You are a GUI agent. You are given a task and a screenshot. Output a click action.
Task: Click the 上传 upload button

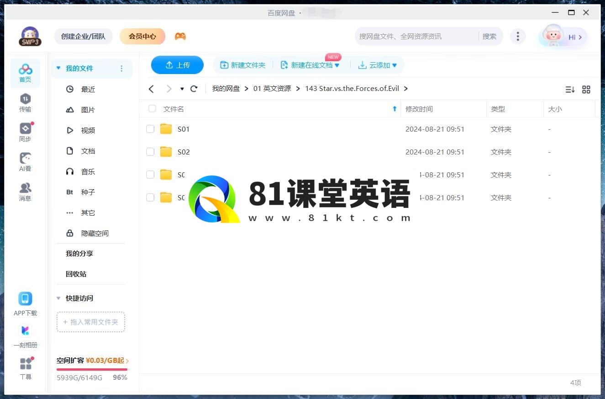177,65
